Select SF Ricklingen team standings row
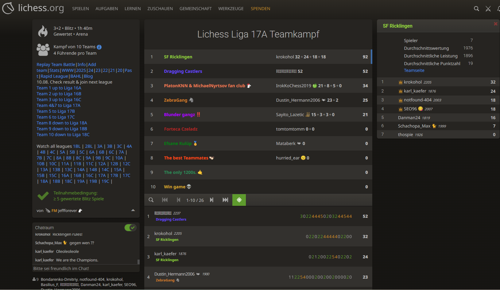500x290 pixels. click(x=258, y=57)
